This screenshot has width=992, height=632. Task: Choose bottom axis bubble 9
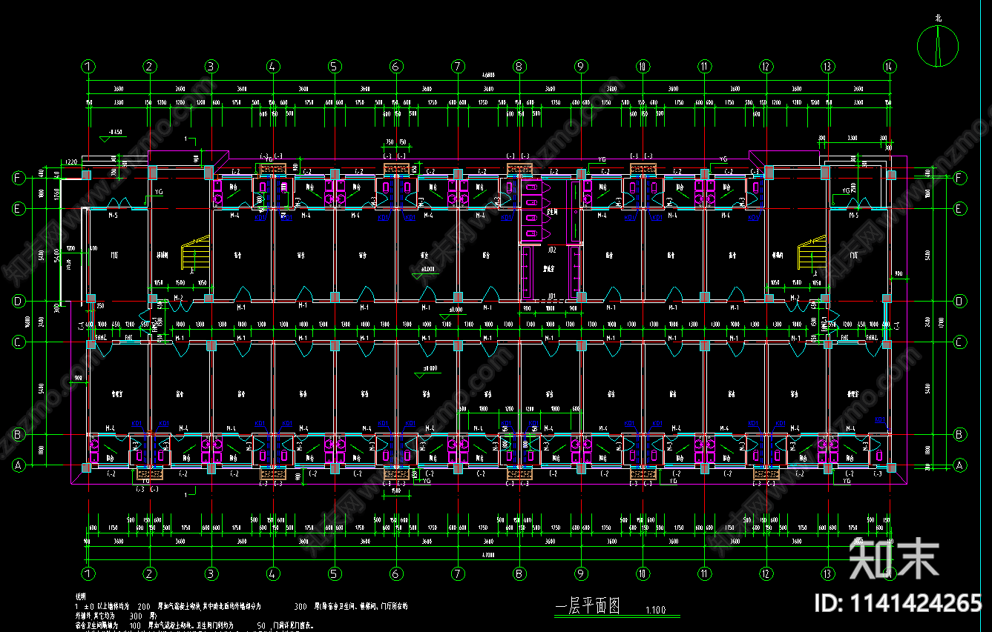(581, 573)
